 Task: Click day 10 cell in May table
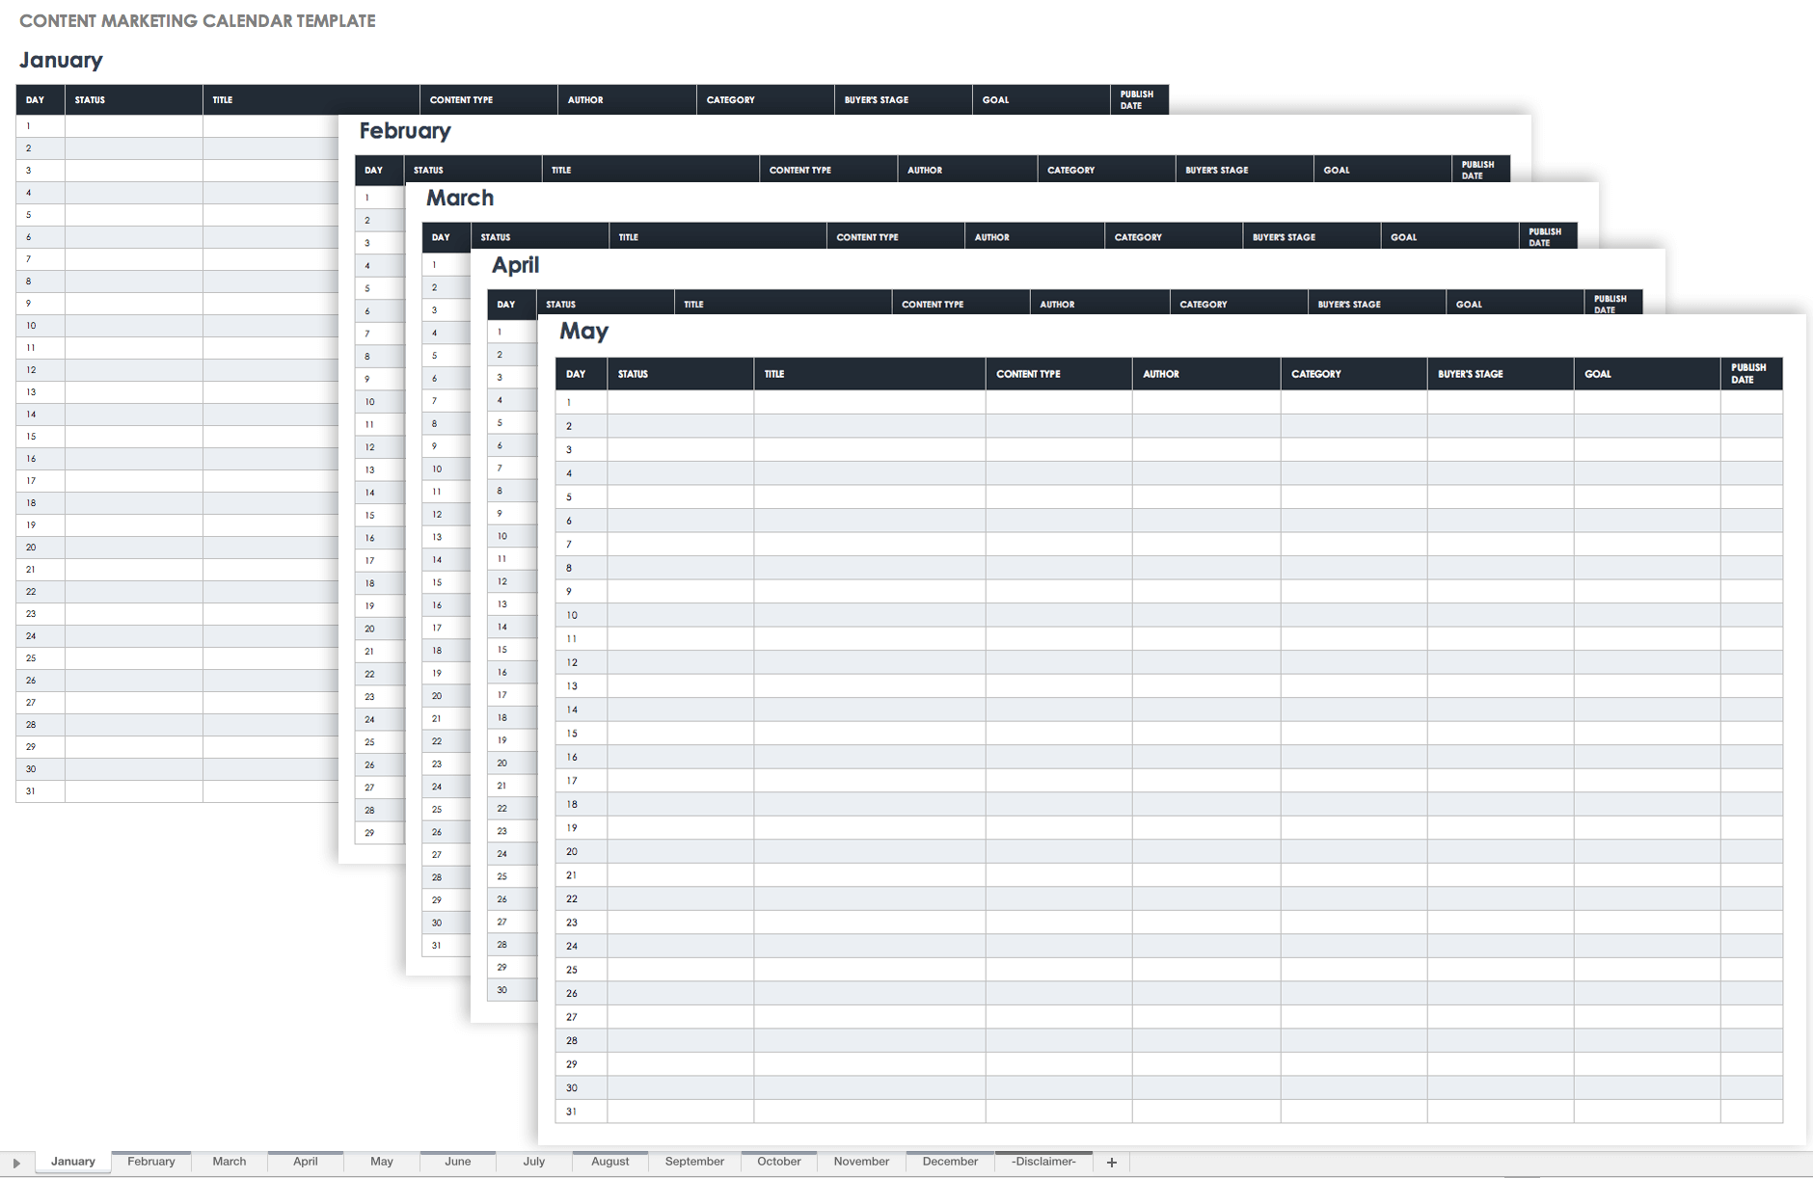(581, 615)
